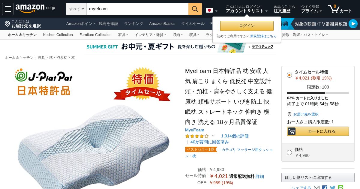The image size is (360, 189).
Task: Open the ランキング navigation item
Action: tap(133, 24)
